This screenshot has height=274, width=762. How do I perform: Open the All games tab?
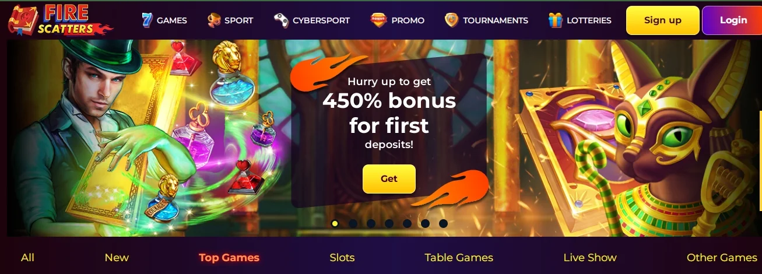[27, 257]
